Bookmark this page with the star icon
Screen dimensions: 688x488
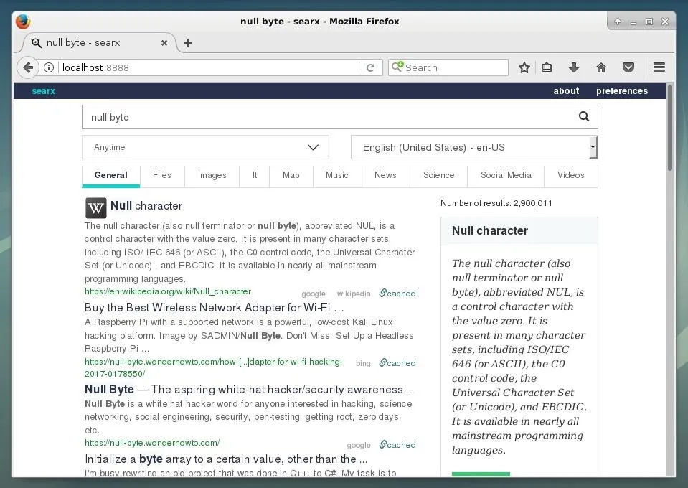[x=524, y=67]
